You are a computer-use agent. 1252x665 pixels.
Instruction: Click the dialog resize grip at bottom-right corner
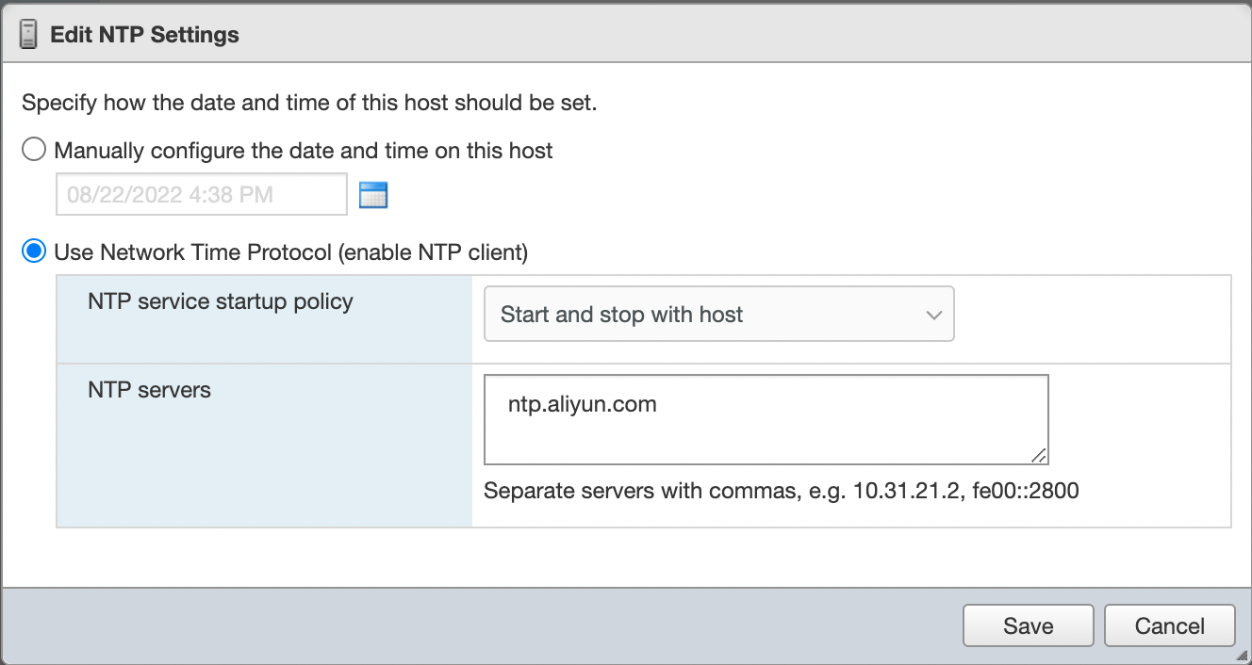[x=1242, y=656]
